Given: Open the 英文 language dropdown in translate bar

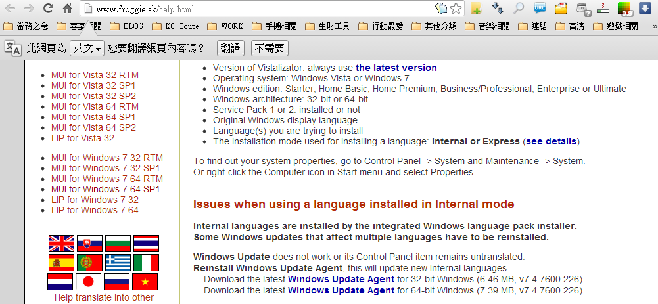Looking at the screenshot, I should pos(87,49).
